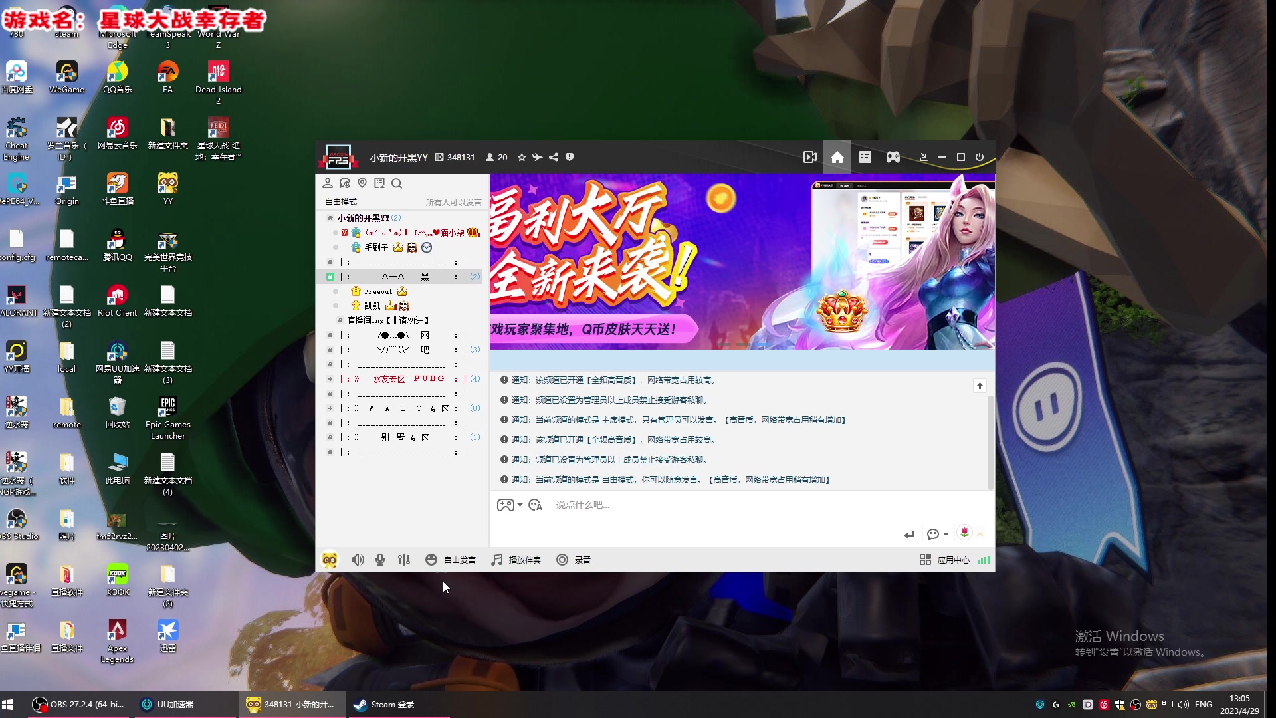
Task: Open contacts via the person icon
Action: [x=328, y=183]
